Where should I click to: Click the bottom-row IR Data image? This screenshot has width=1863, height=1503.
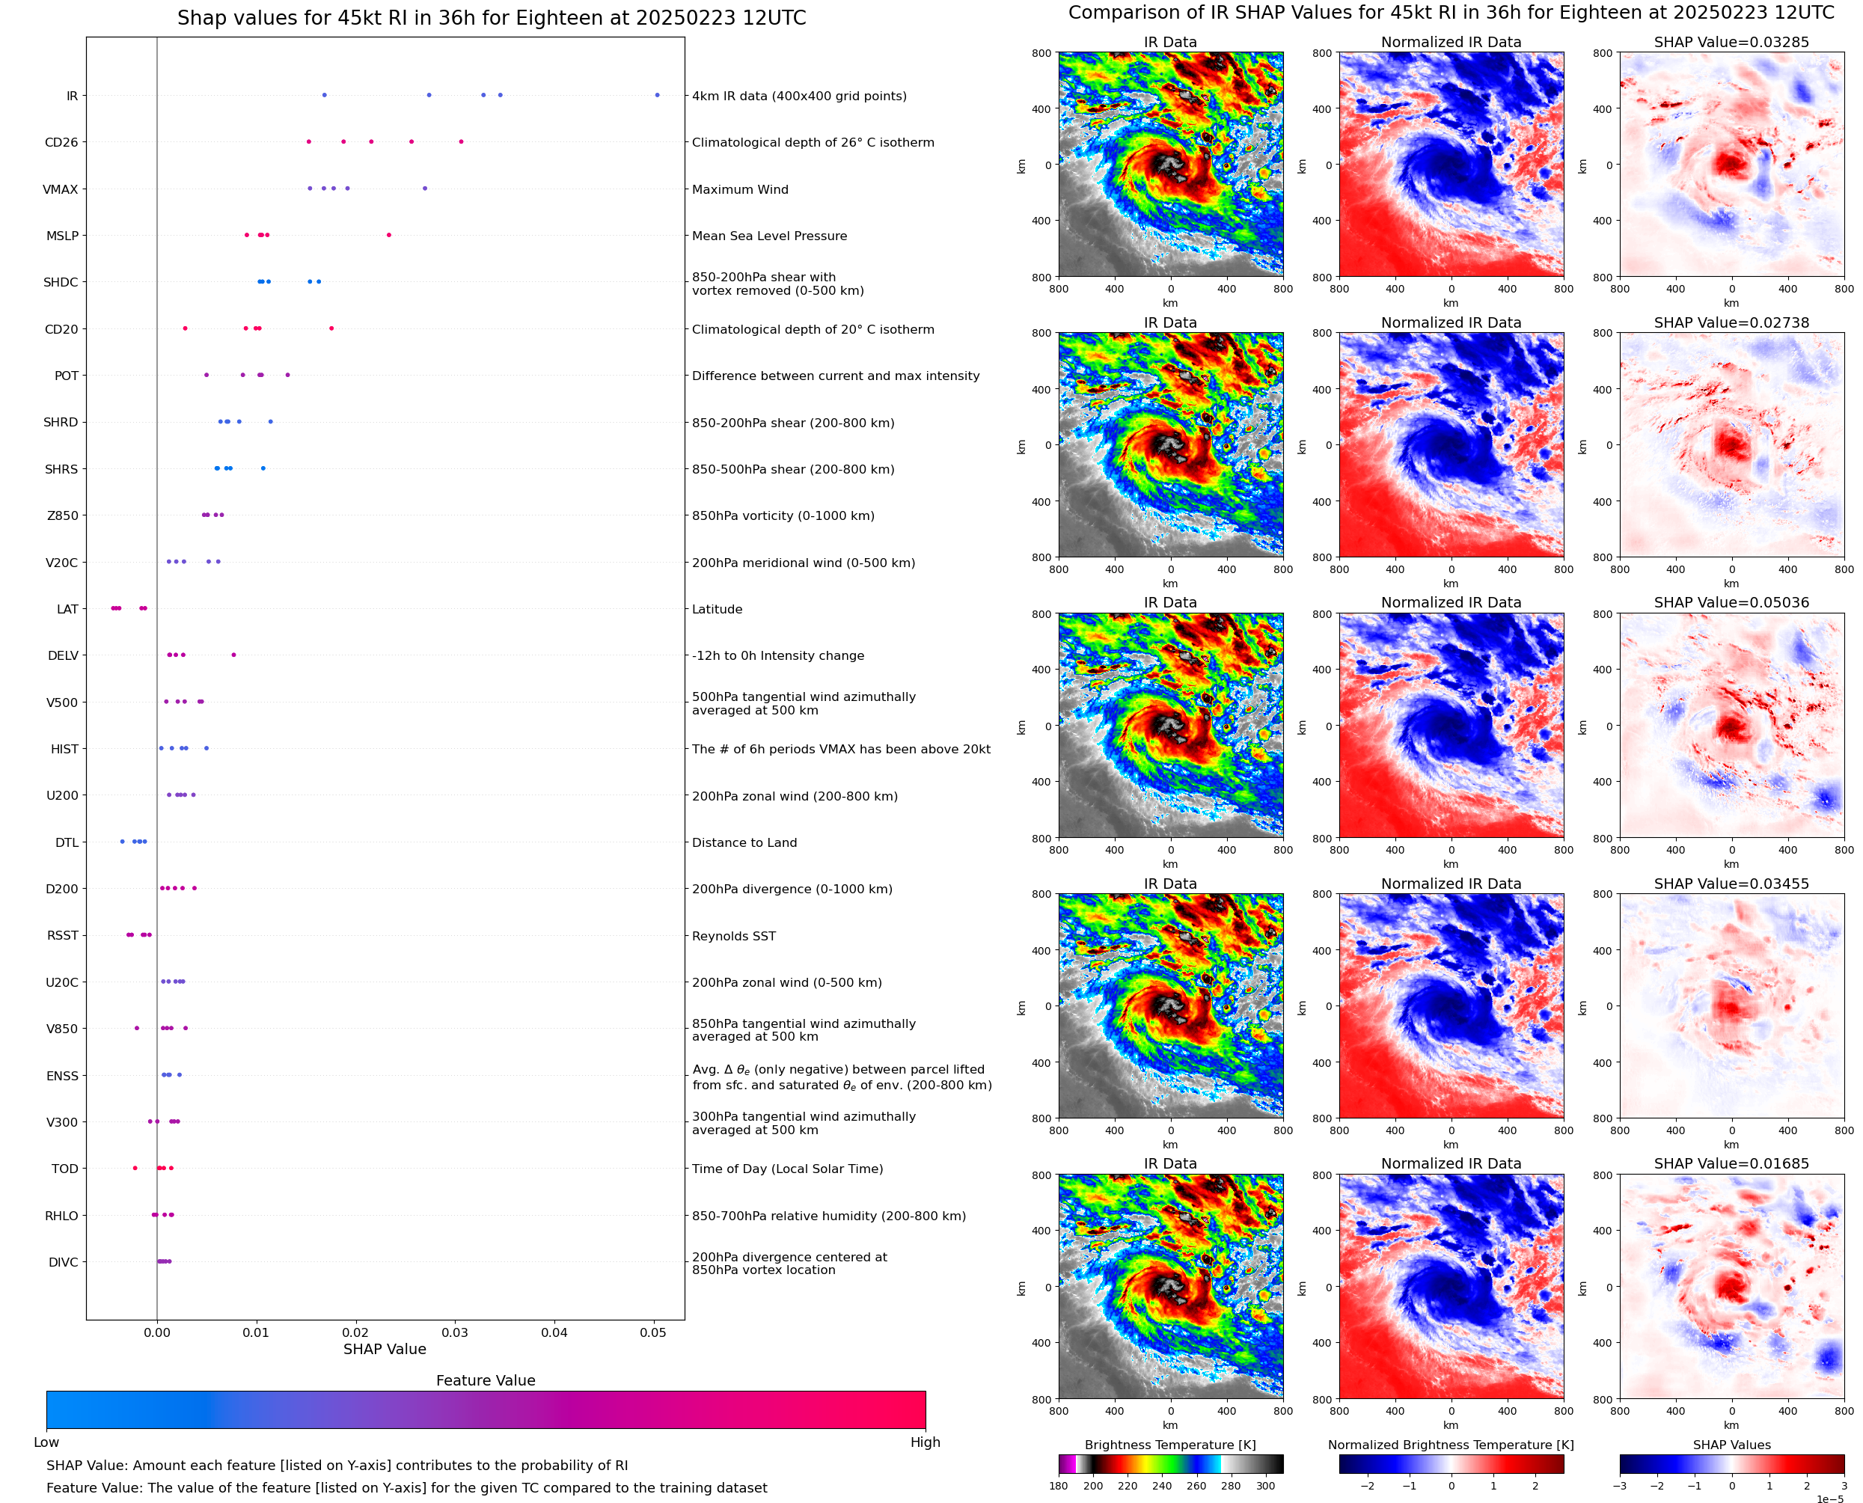pos(1170,1287)
